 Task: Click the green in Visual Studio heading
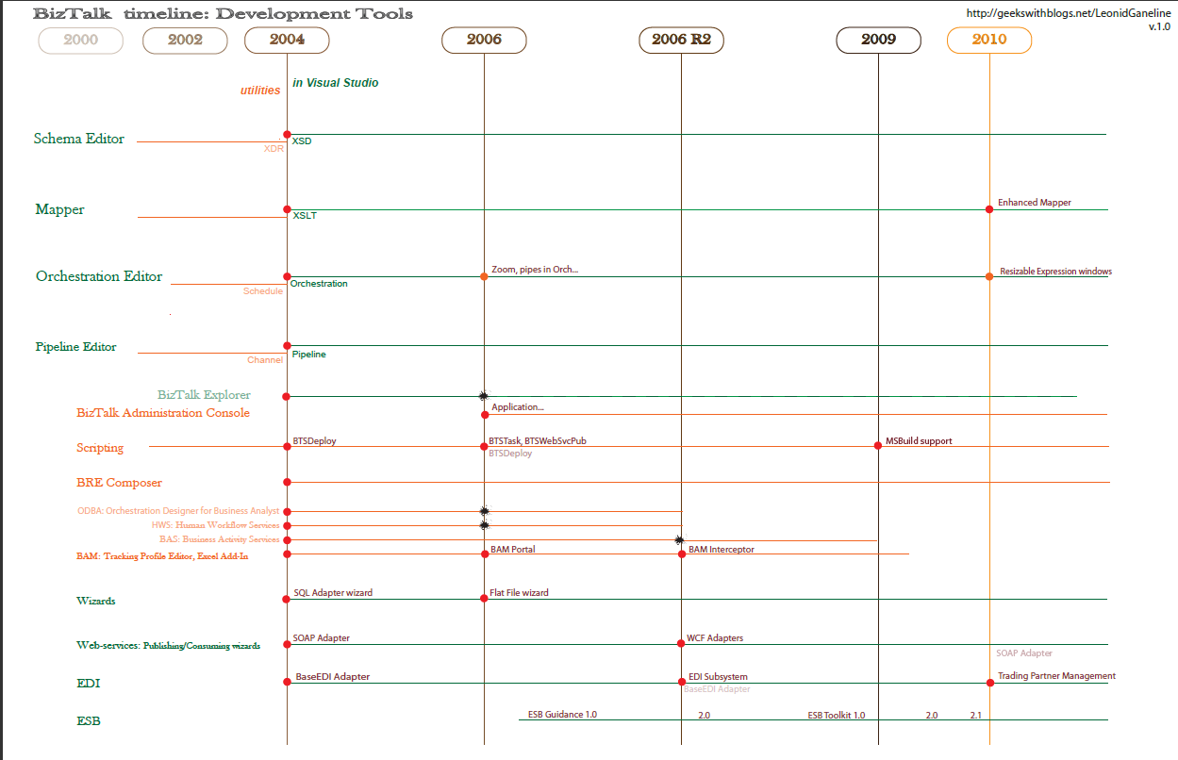click(x=336, y=83)
